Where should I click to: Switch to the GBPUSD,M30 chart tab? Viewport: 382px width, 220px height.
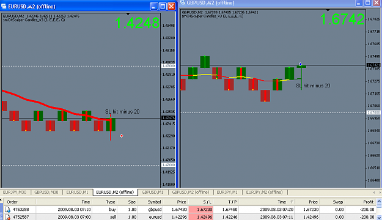[x=46, y=193]
